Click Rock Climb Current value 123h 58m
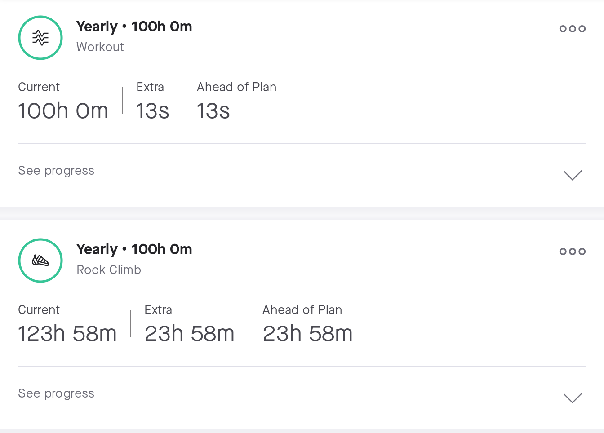Screen dimensions: 604x433 [67, 334]
